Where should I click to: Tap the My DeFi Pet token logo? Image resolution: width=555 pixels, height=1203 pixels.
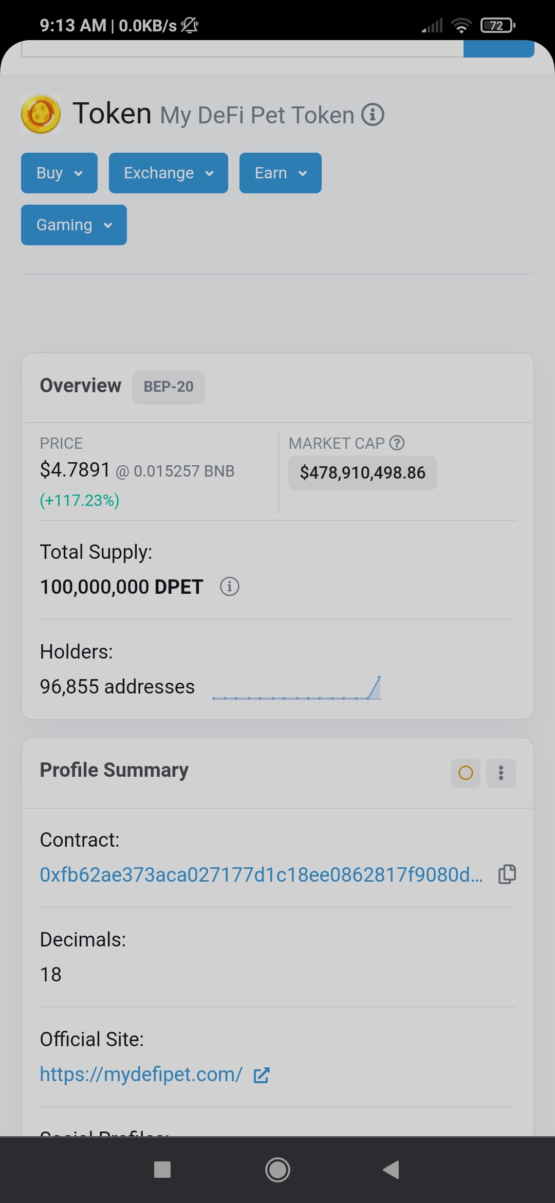41,114
